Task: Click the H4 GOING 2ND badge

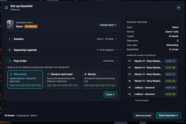Action: (170, 81)
